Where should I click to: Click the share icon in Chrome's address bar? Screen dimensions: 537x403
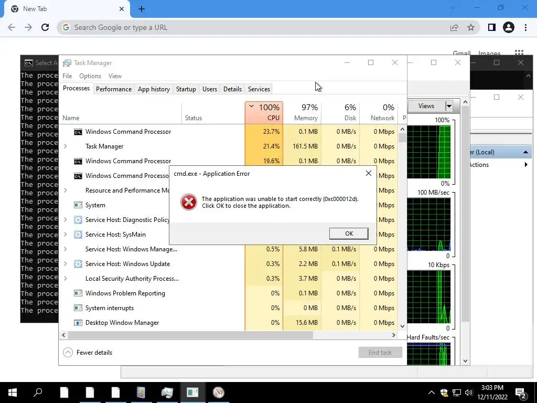click(454, 27)
